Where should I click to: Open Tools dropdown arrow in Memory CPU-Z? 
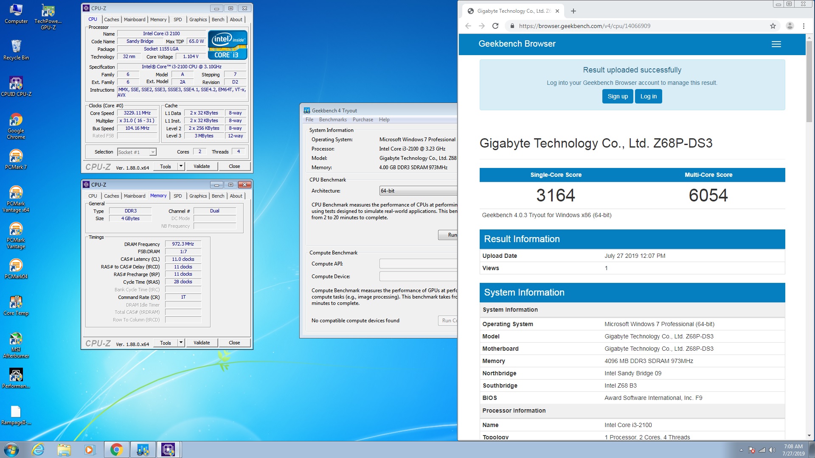pyautogui.click(x=181, y=343)
